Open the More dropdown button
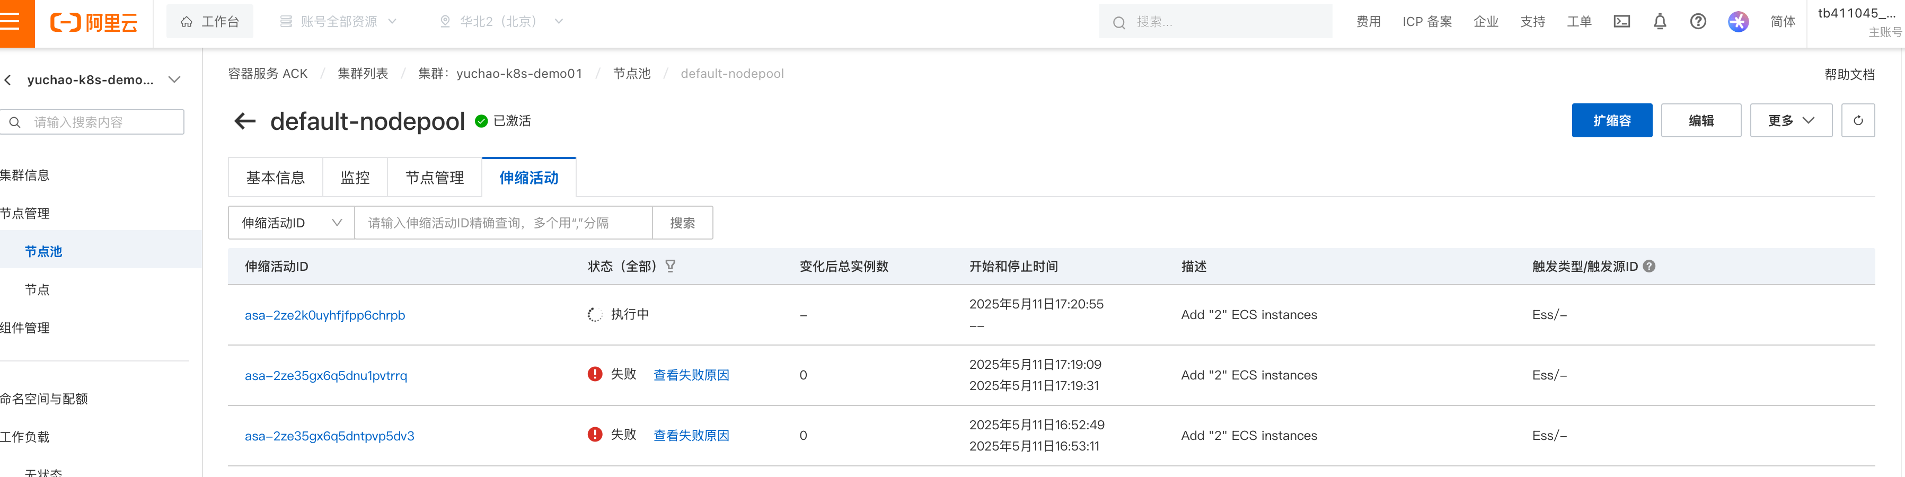This screenshot has width=1905, height=477. [1791, 120]
